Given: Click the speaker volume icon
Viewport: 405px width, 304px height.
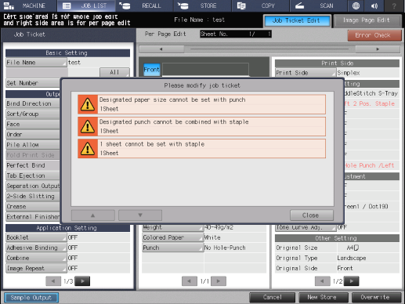Looking at the screenshot, I should 374,5.
